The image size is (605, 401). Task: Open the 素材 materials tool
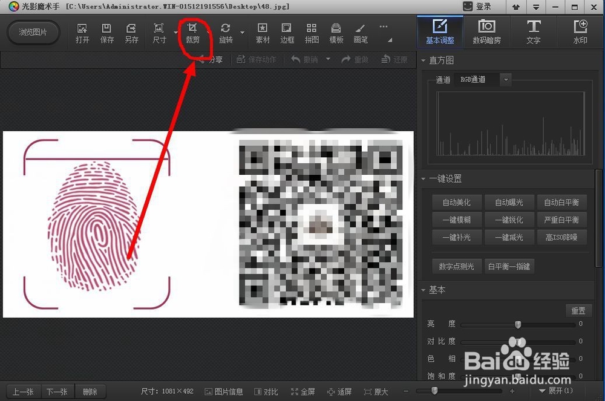263,33
